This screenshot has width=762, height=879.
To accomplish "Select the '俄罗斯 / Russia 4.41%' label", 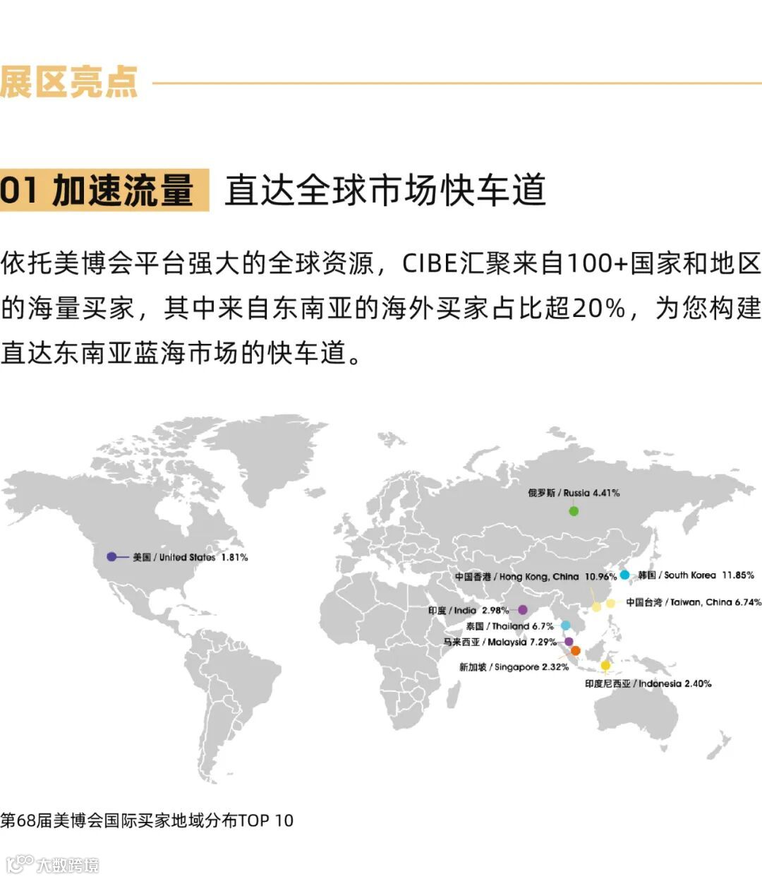I will [x=574, y=493].
